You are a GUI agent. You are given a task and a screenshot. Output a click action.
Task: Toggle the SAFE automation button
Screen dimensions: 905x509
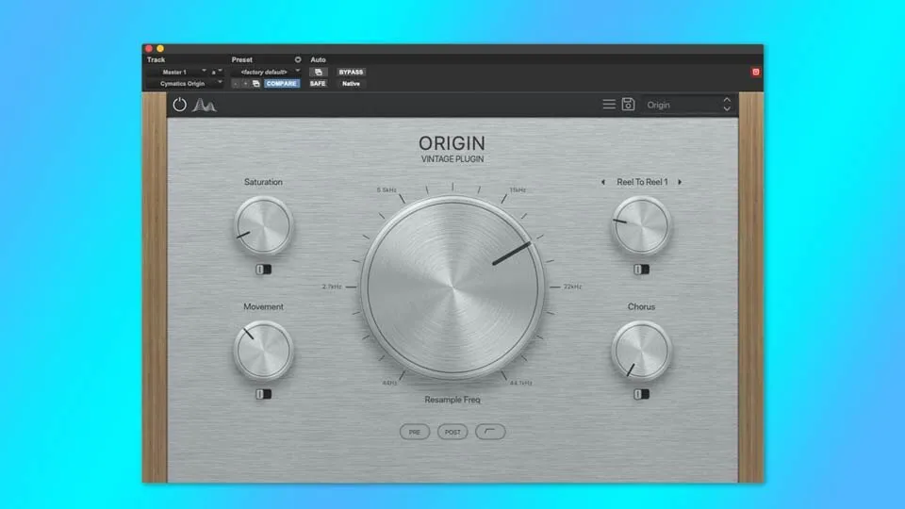318,84
